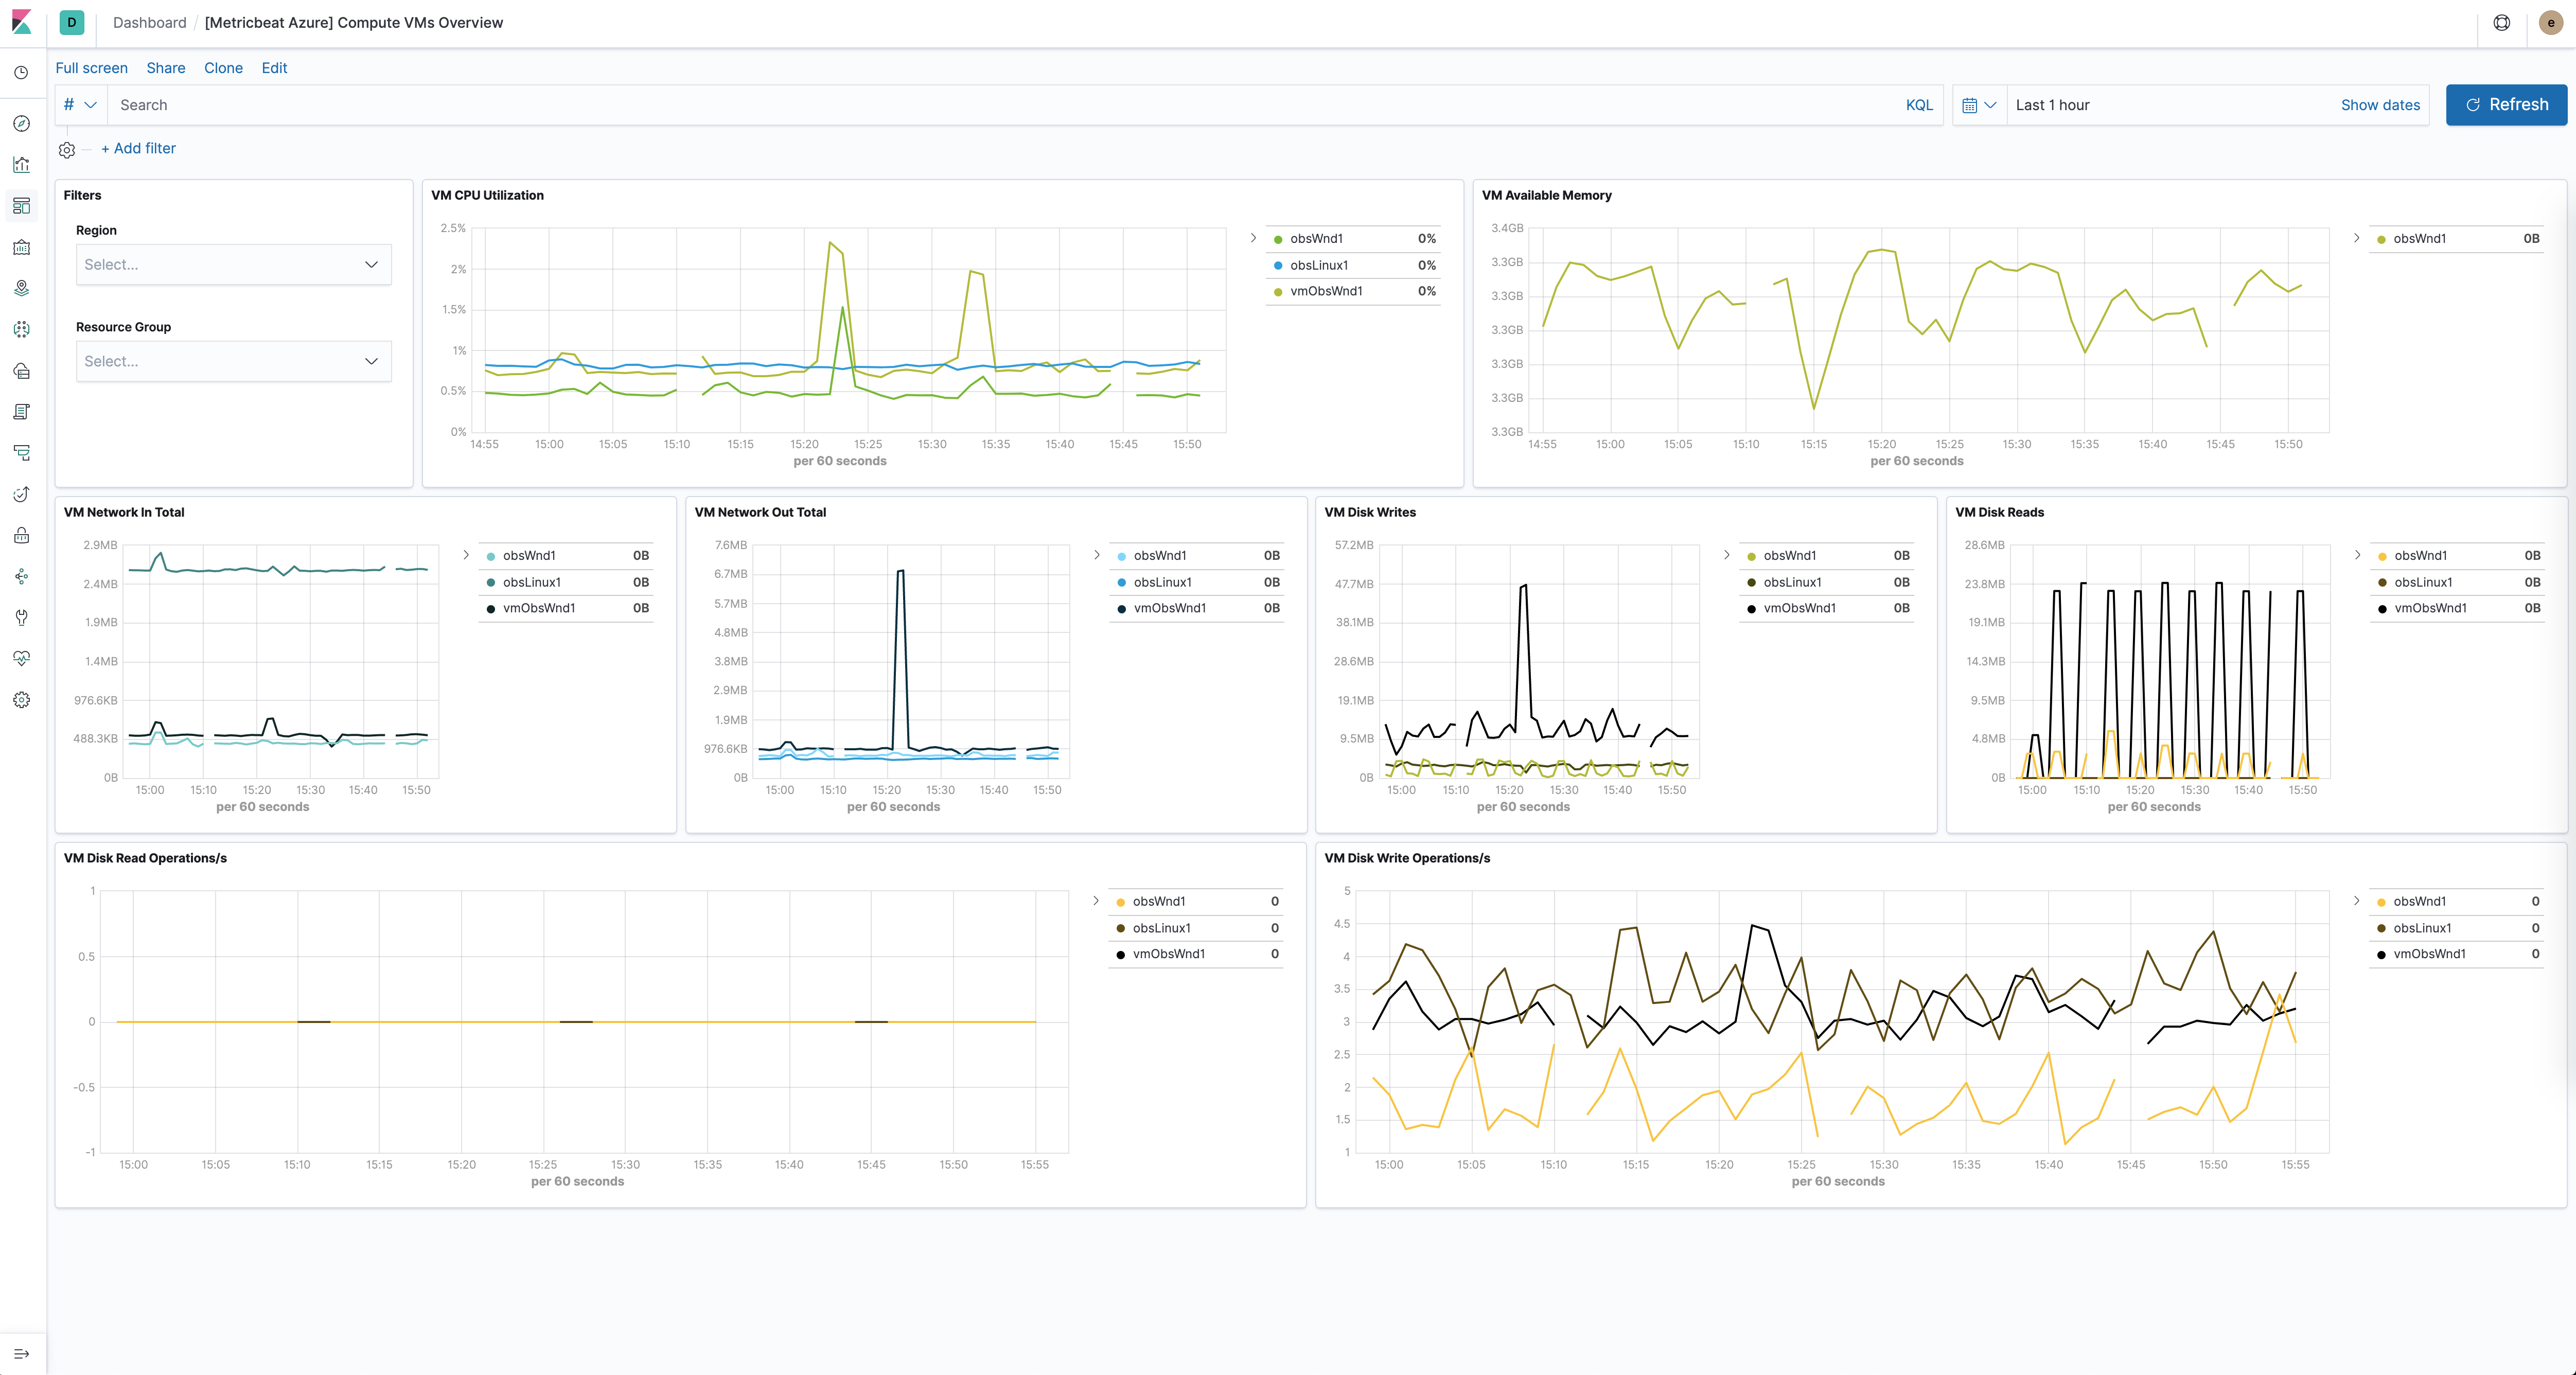
Task: Open the Visualize app
Action: tap(21, 164)
